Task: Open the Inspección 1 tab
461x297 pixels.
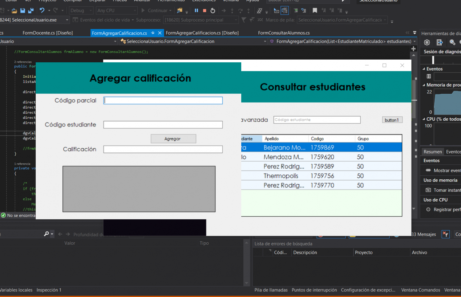Action: (49, 290)
